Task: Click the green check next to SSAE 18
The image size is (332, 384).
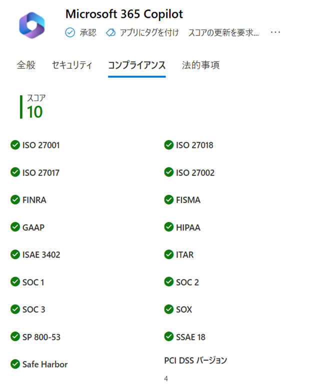Action: click(x=169, y=336)
